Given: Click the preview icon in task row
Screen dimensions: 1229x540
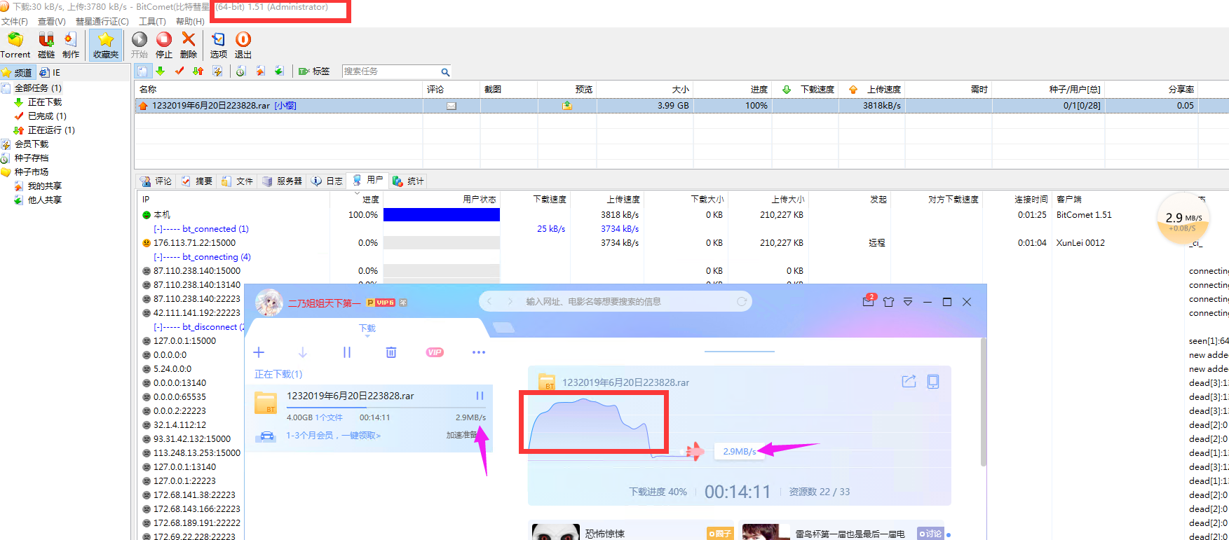Looking at the screenshot, I should (x=566, y=106).
